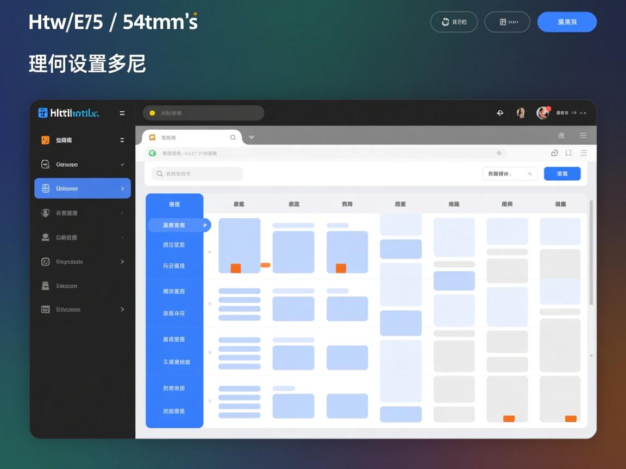Select the orange tool icon in the sidebar

pyautogui.click(x=46, y=140)
